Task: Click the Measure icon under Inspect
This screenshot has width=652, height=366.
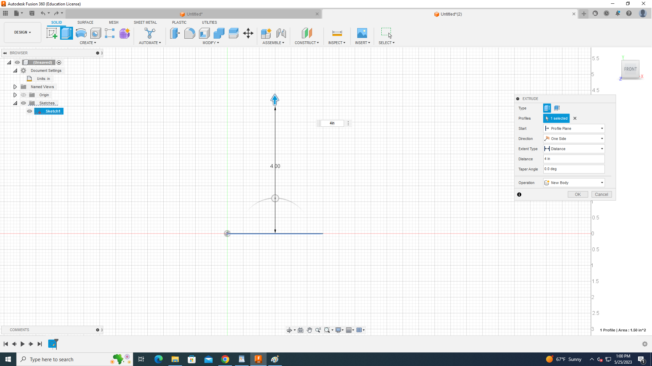Action: click(337, 33)
